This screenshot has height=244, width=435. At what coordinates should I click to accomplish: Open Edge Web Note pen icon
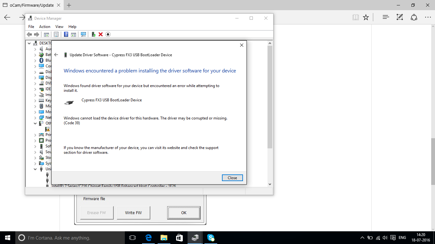400,17
